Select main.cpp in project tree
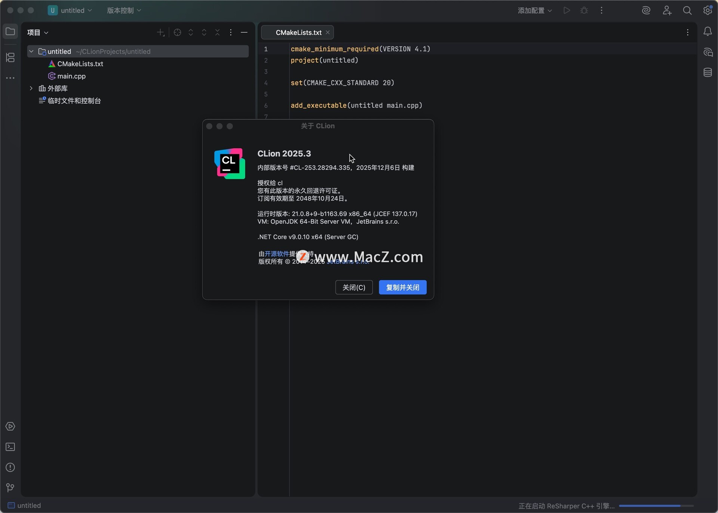Image resolution: width=718 pixels, height=513 pixels. pyautogui.click(x=71, y=76)
